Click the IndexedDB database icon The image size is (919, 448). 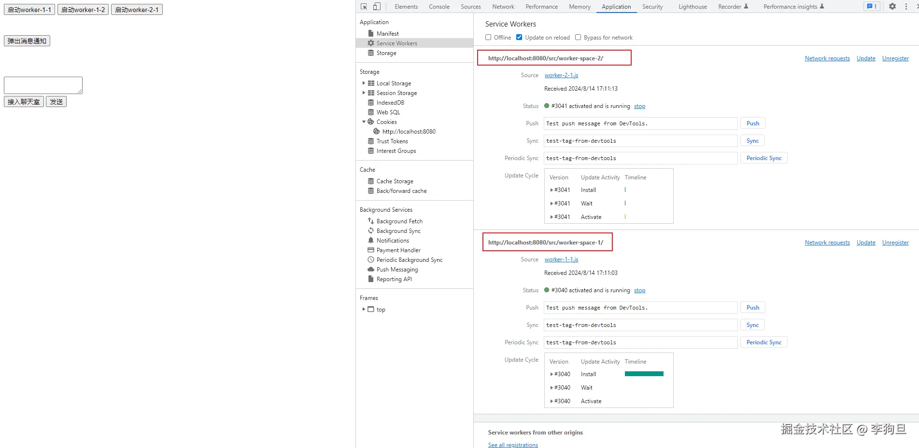371,102
